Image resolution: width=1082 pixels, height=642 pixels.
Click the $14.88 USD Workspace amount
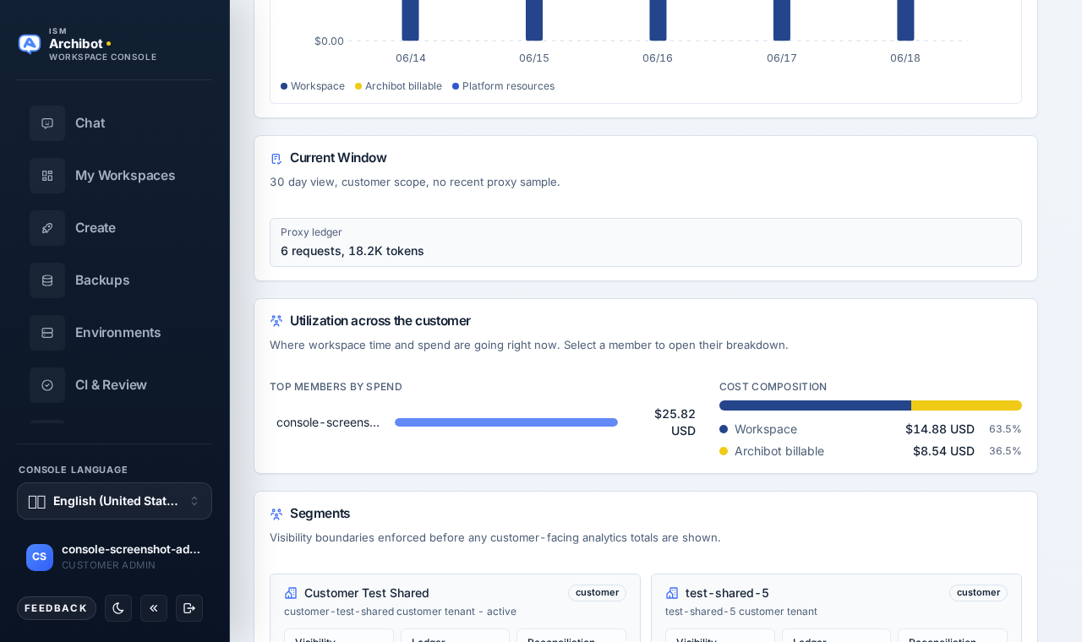(x=940, y=429)
